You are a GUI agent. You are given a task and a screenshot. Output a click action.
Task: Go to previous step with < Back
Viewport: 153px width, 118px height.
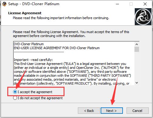[89, 111]
